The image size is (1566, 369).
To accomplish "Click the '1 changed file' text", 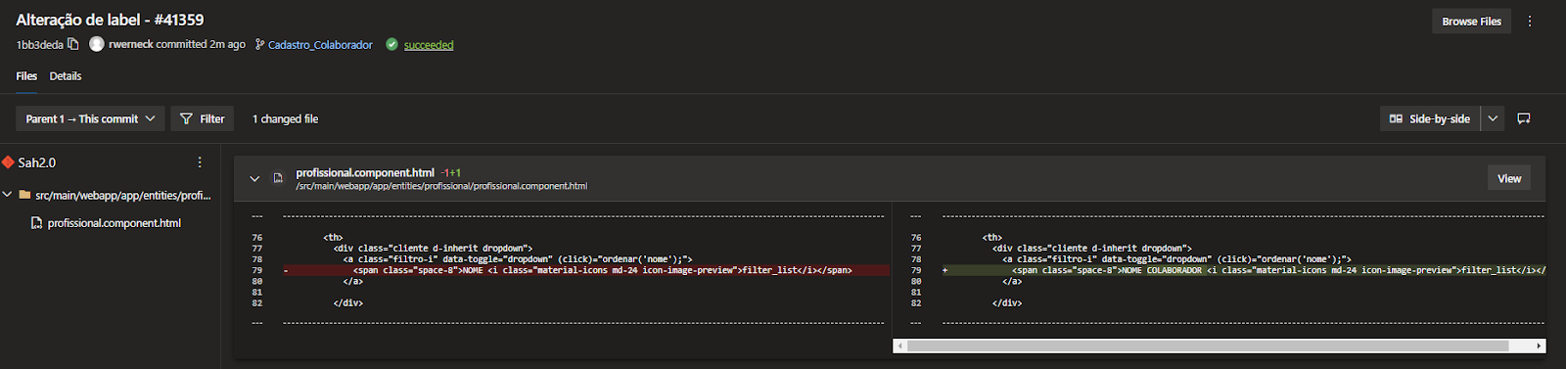I will pos(285,119).
